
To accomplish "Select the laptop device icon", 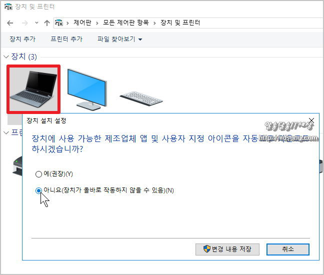I will pyautogui.click(x=33, y=89).
